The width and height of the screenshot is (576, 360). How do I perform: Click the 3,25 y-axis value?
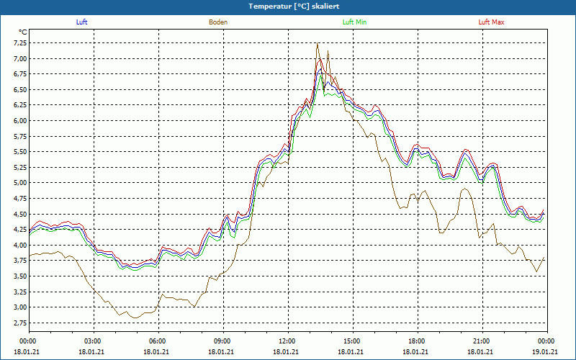pos(20,292)
